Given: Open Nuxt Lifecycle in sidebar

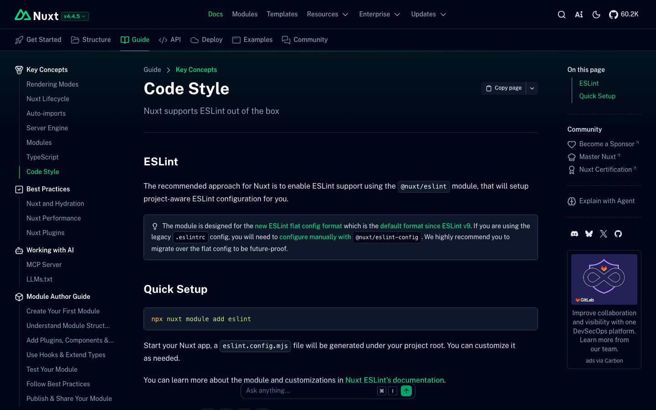Looking at the screenshot, I should (48, 99).
